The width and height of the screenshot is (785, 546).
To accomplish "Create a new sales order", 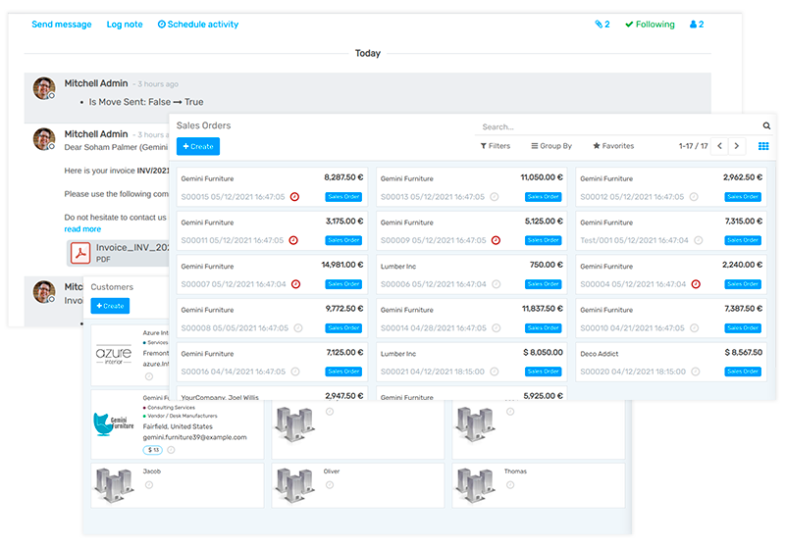I will pos(198,146).
